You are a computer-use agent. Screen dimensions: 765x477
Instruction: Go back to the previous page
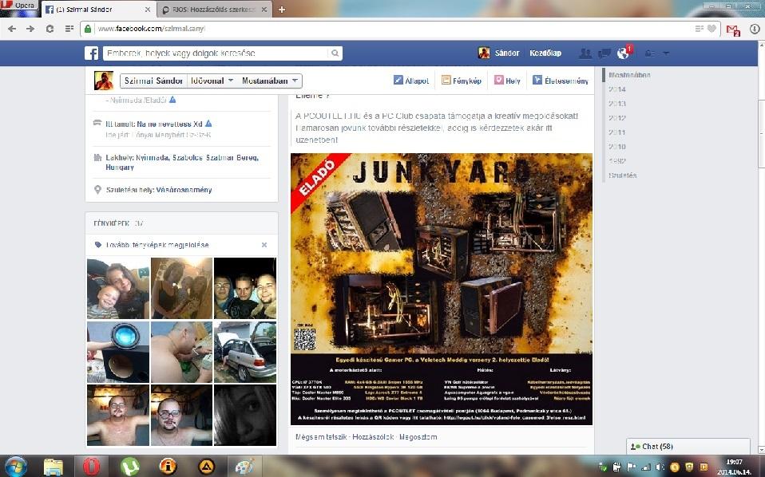click(12, 29)
